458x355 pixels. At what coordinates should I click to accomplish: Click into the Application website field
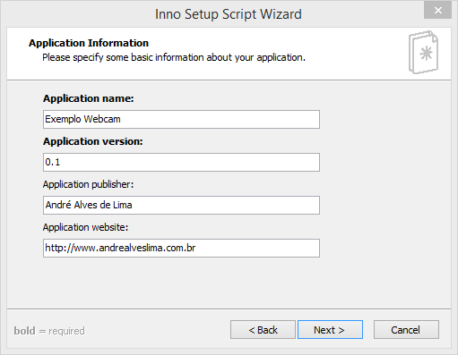tap(181, 248)
